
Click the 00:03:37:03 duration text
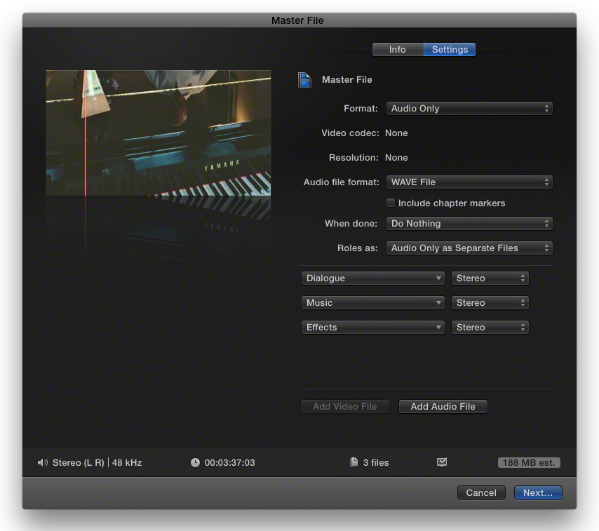[x=229, y=463]
